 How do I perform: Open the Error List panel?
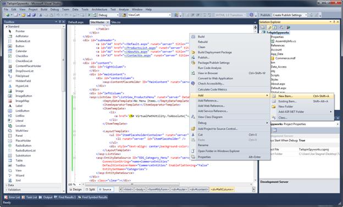click(x=12, y=197)
